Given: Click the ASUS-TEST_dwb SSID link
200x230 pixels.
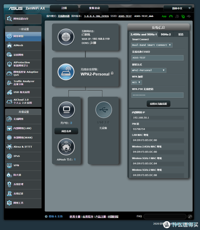Looking at the screenshot, I should (144, 16).
